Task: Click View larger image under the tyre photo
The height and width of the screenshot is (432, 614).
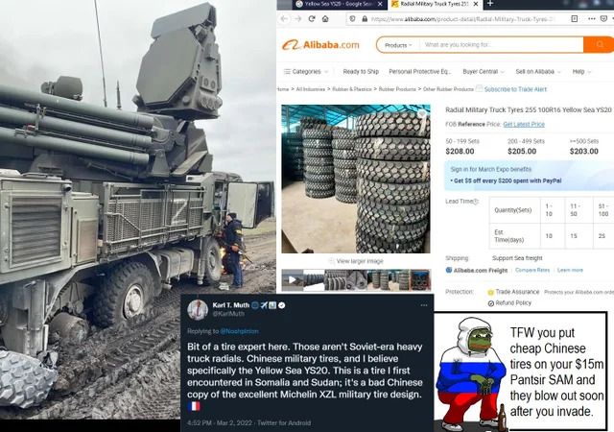Action: pos(360,261)
